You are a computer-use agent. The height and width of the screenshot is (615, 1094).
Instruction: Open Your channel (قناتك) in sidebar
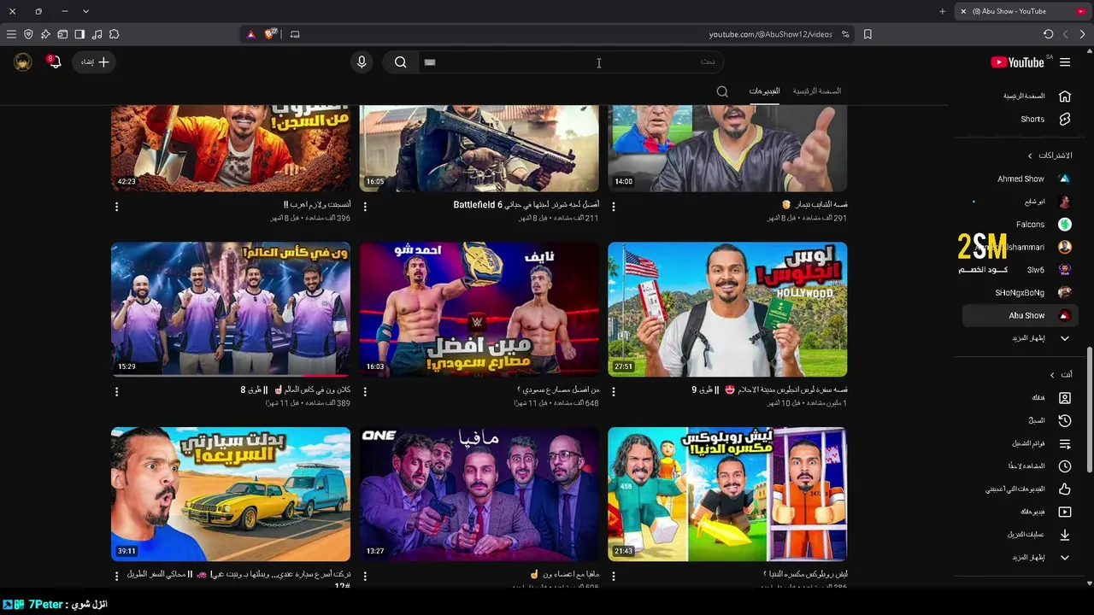1037,398
